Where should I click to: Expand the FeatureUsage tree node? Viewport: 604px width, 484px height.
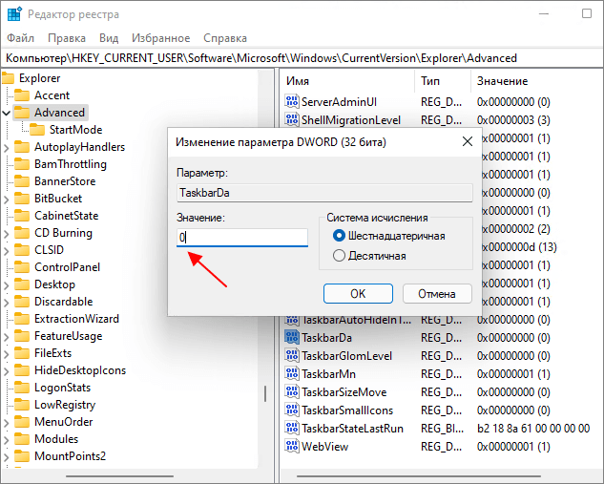[x=6, y=336]
